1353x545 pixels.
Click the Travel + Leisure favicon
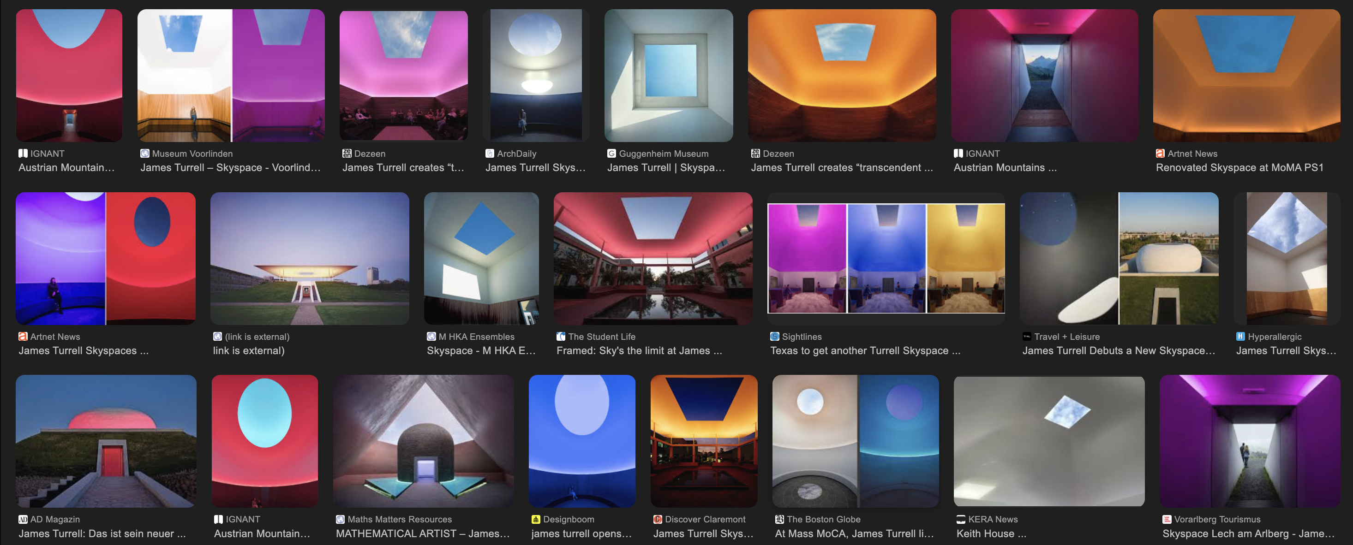tap(1027, 337)
